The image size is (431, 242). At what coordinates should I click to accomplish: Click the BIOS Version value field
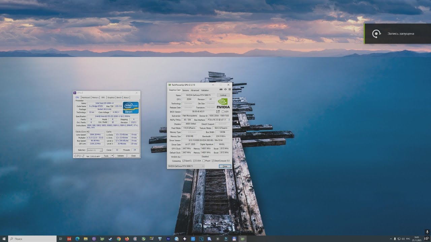[x=199, y=112]
